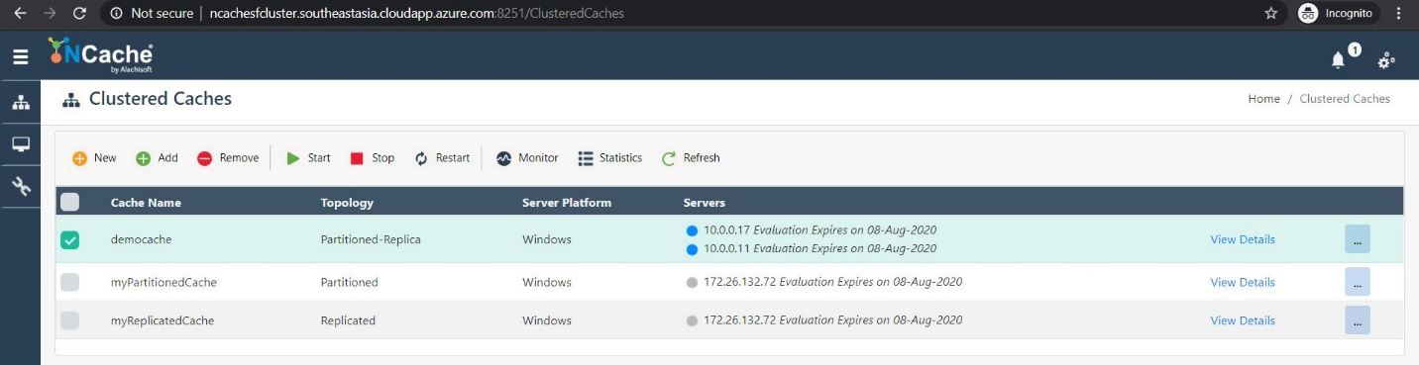Image resolution: width=1419 pixels, height=365 pixels.
Task: View Details for myPartitionedCache
Action: pyautogui.click(x=1243, y=282)
